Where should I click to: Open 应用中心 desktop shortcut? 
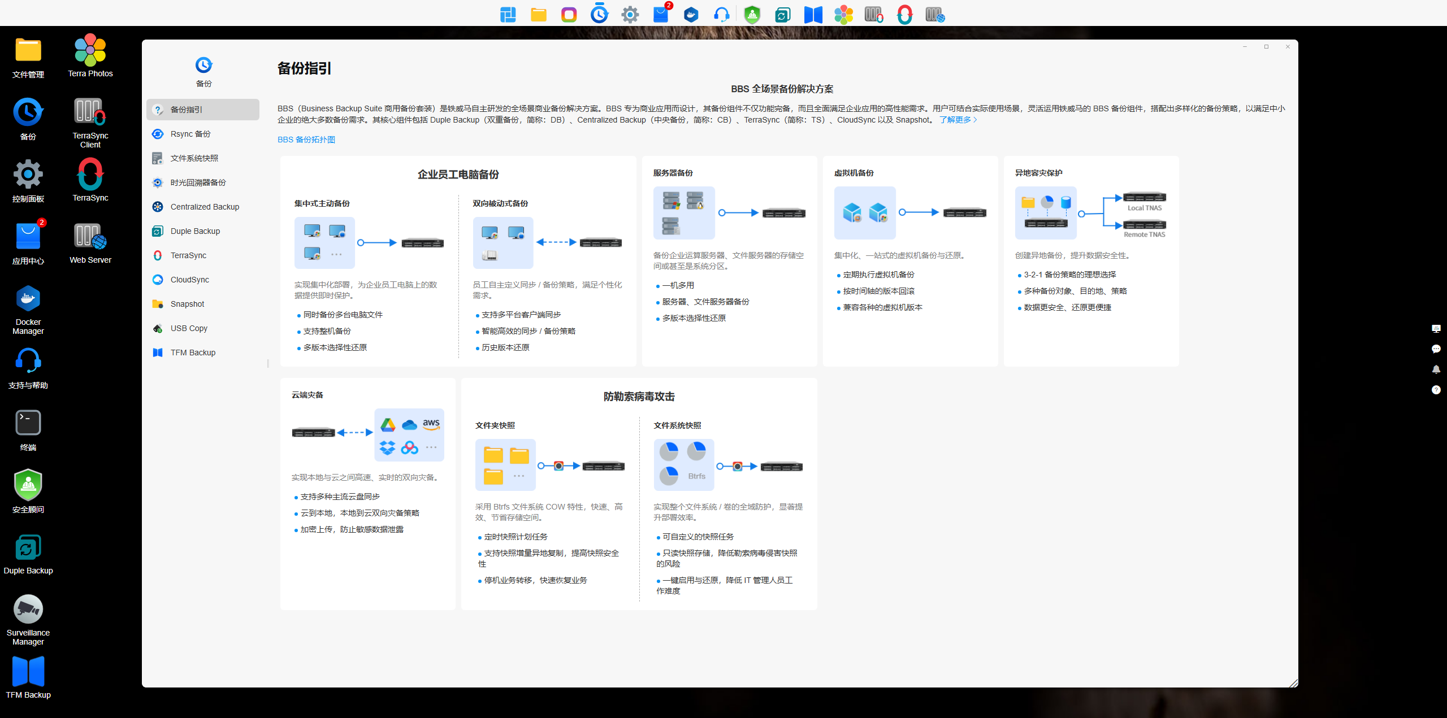click(x=28, y=242)
